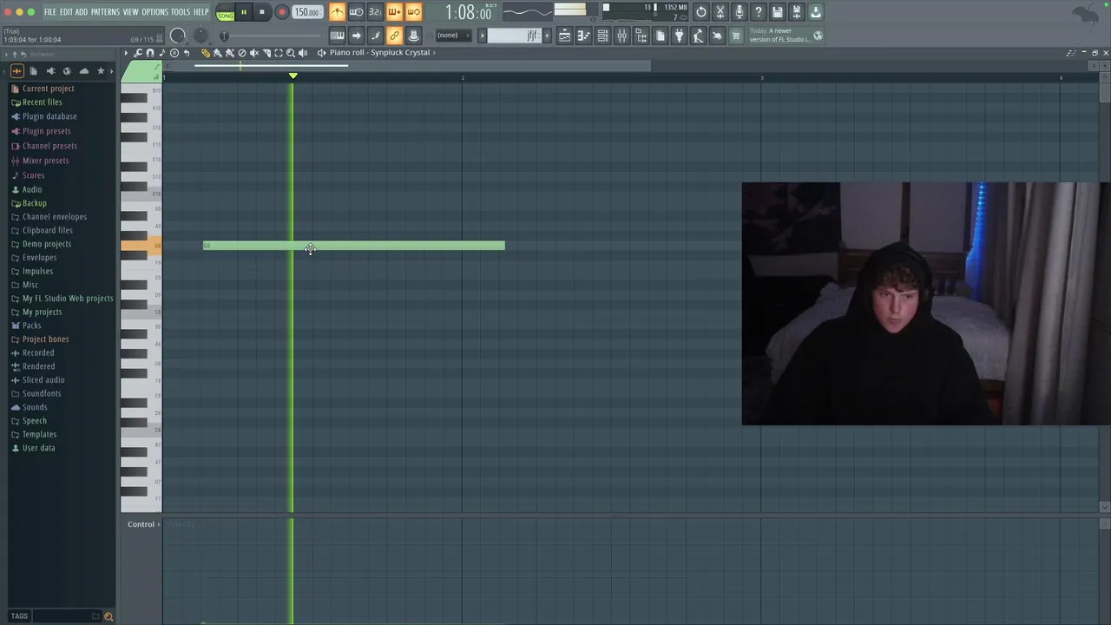Open the audio editor scissors icon
1111x625 pixels.
point(720,12)
